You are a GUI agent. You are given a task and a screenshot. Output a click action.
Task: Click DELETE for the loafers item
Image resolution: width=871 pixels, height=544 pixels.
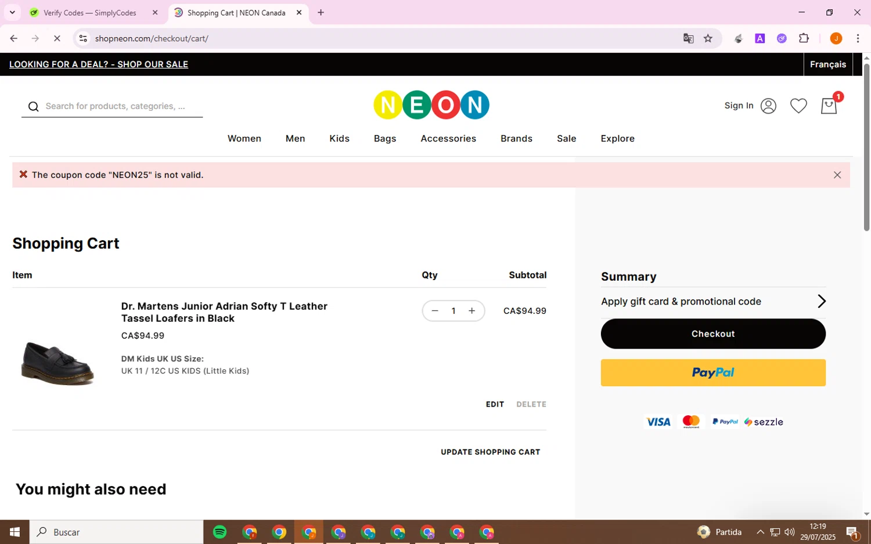pyautogui.click(x=531, y=404)
